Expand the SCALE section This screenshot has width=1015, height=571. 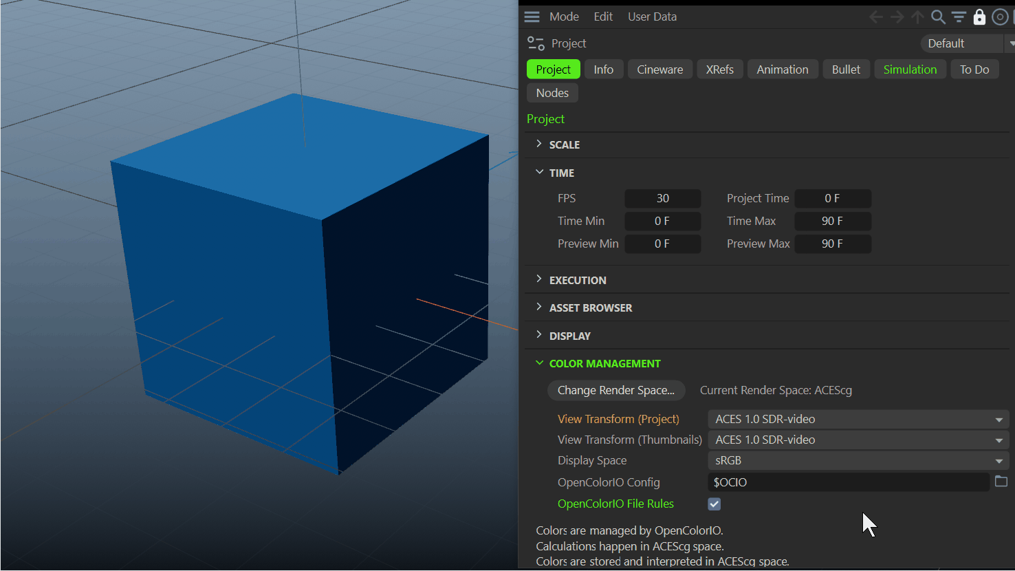539,144
